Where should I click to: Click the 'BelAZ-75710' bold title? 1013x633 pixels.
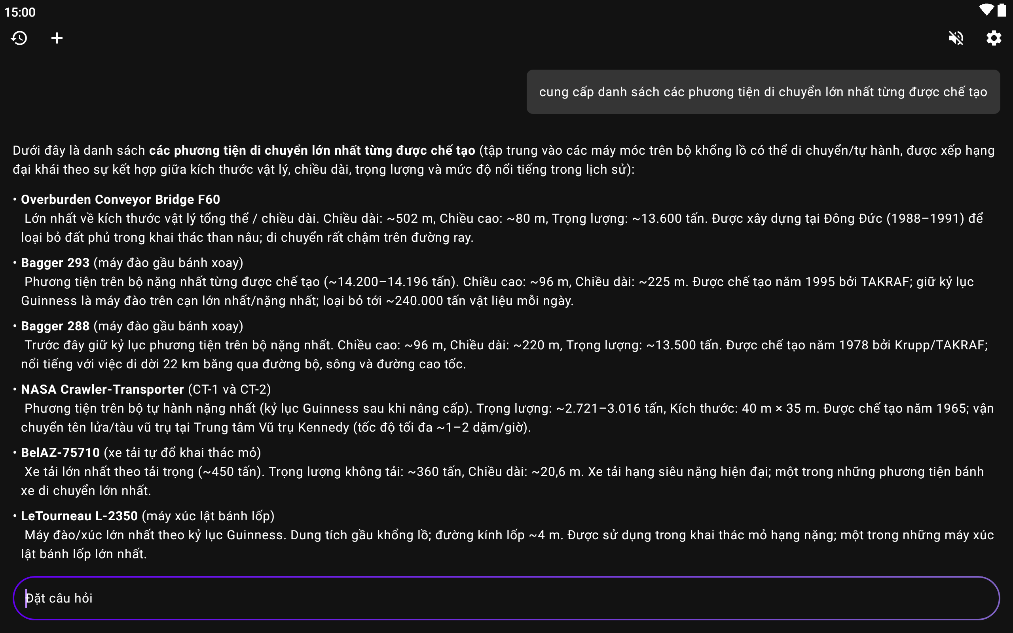[60, 453]
